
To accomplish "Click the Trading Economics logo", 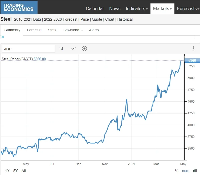I will [x=19, y=7].
